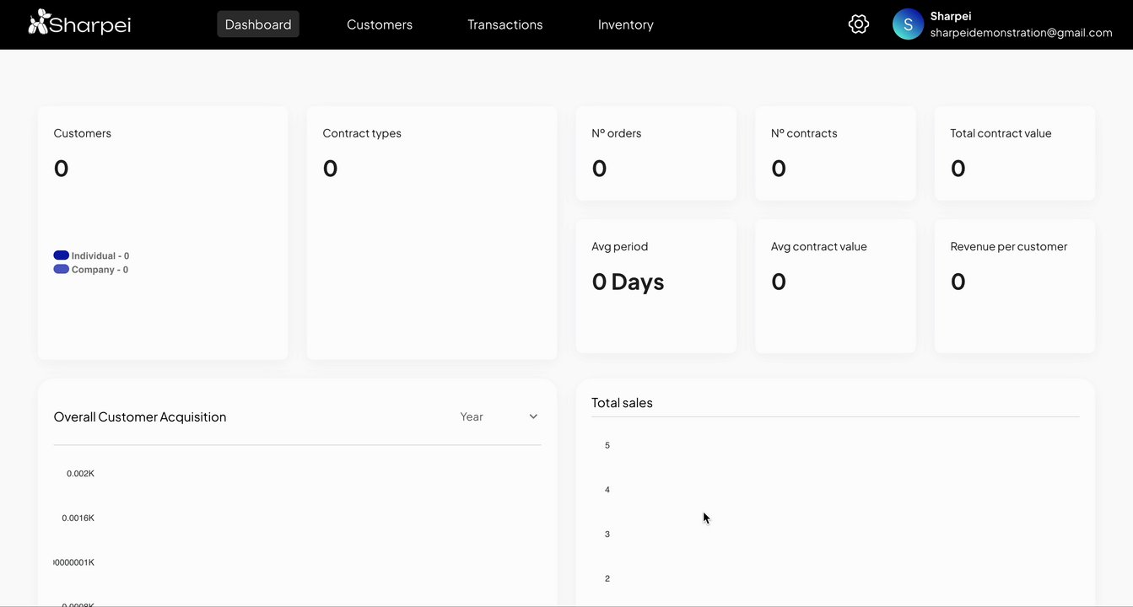Expand the Year period dropdown
1133x607 pixels.
[x=498, y=416]
